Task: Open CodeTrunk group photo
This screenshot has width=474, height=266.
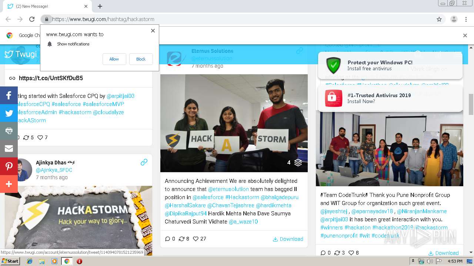Action: pyautogui.click(x=390, y=148)
